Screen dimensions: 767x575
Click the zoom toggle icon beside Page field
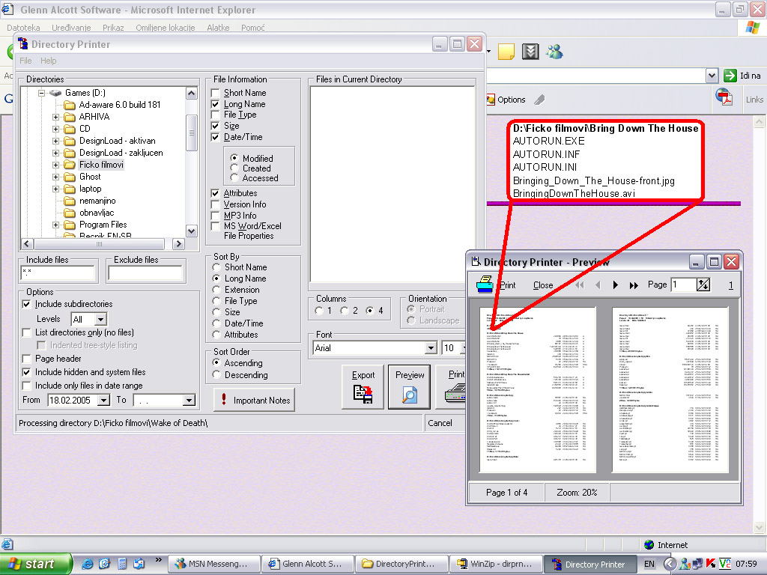(x=703, y=285)
